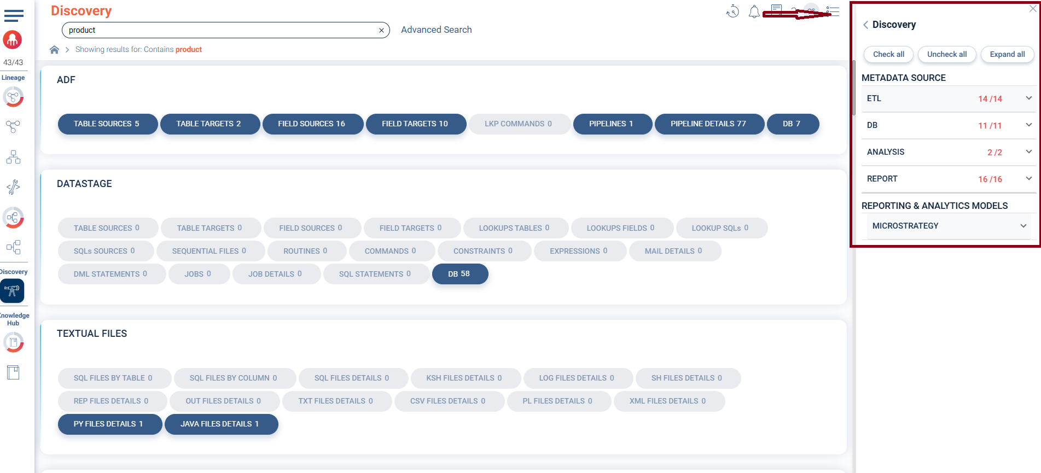
Task: Select ADF FIELD SOURCES 16 pill
Action: point(312,124)
